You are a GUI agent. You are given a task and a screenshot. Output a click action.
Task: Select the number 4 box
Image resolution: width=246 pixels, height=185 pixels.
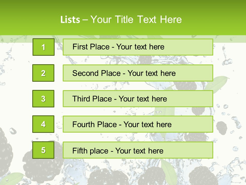click(43, 124)
